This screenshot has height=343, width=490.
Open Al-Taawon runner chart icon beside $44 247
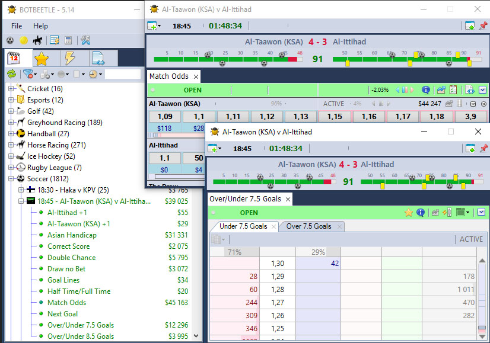(449, 104)
